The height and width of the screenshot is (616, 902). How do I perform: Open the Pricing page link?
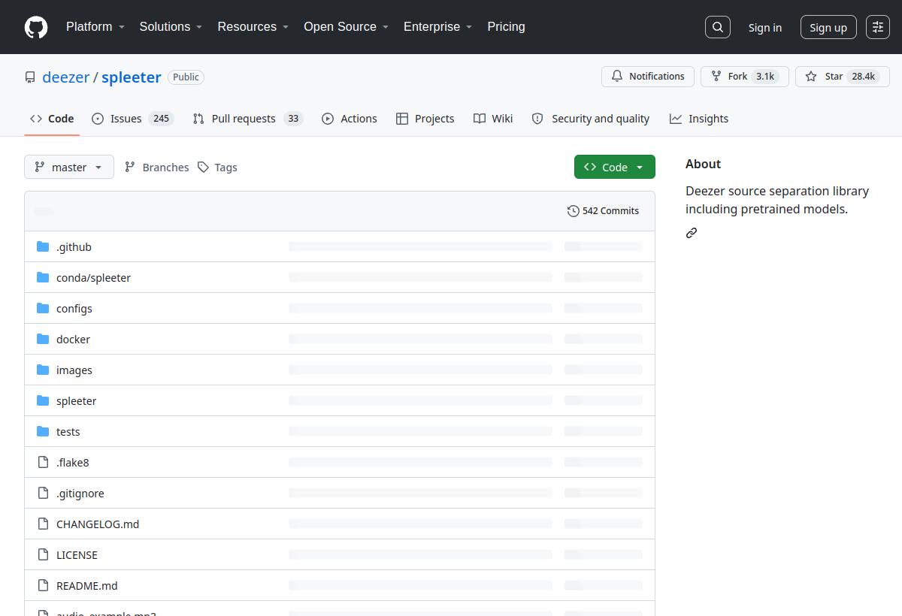(506, 27)
